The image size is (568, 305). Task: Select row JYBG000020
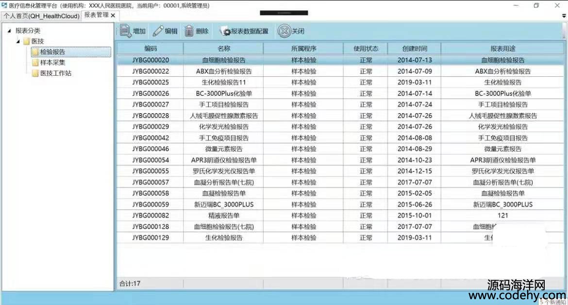(x=340, y=60)
